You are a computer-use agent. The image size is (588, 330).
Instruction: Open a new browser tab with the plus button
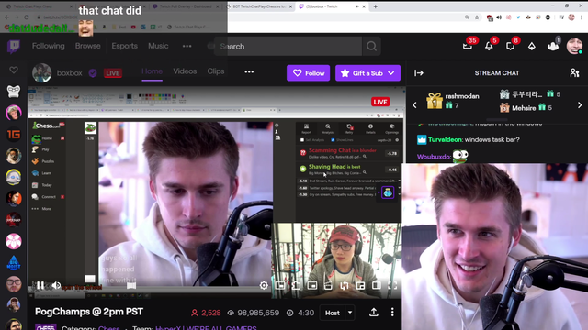coord(376,6)
